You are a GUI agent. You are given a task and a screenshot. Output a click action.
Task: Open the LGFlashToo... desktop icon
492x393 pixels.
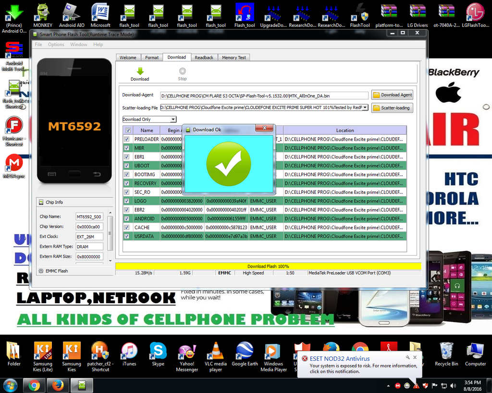pos(475,15)
